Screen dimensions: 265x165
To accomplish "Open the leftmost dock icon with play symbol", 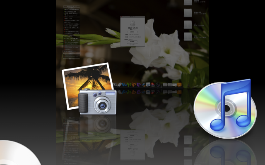I will (115, 85).
